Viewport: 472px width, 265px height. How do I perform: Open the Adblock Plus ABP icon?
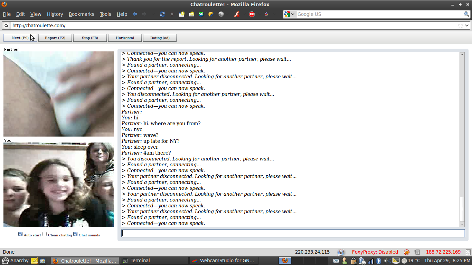[252, 14]
